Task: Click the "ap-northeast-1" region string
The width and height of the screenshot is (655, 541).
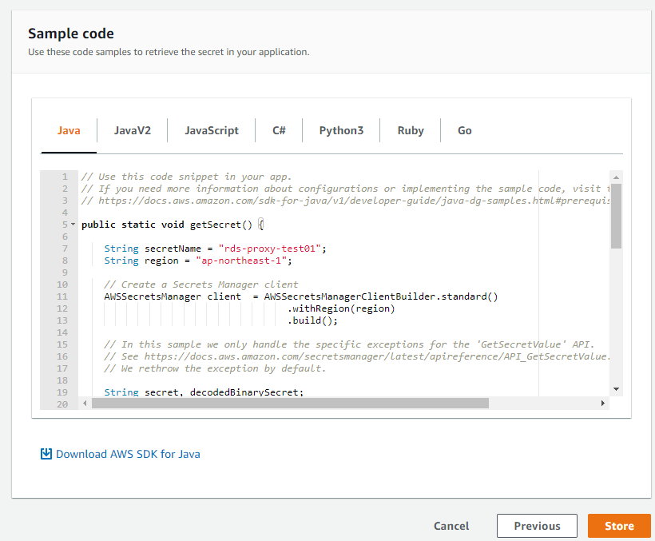Action: point(241,261)
